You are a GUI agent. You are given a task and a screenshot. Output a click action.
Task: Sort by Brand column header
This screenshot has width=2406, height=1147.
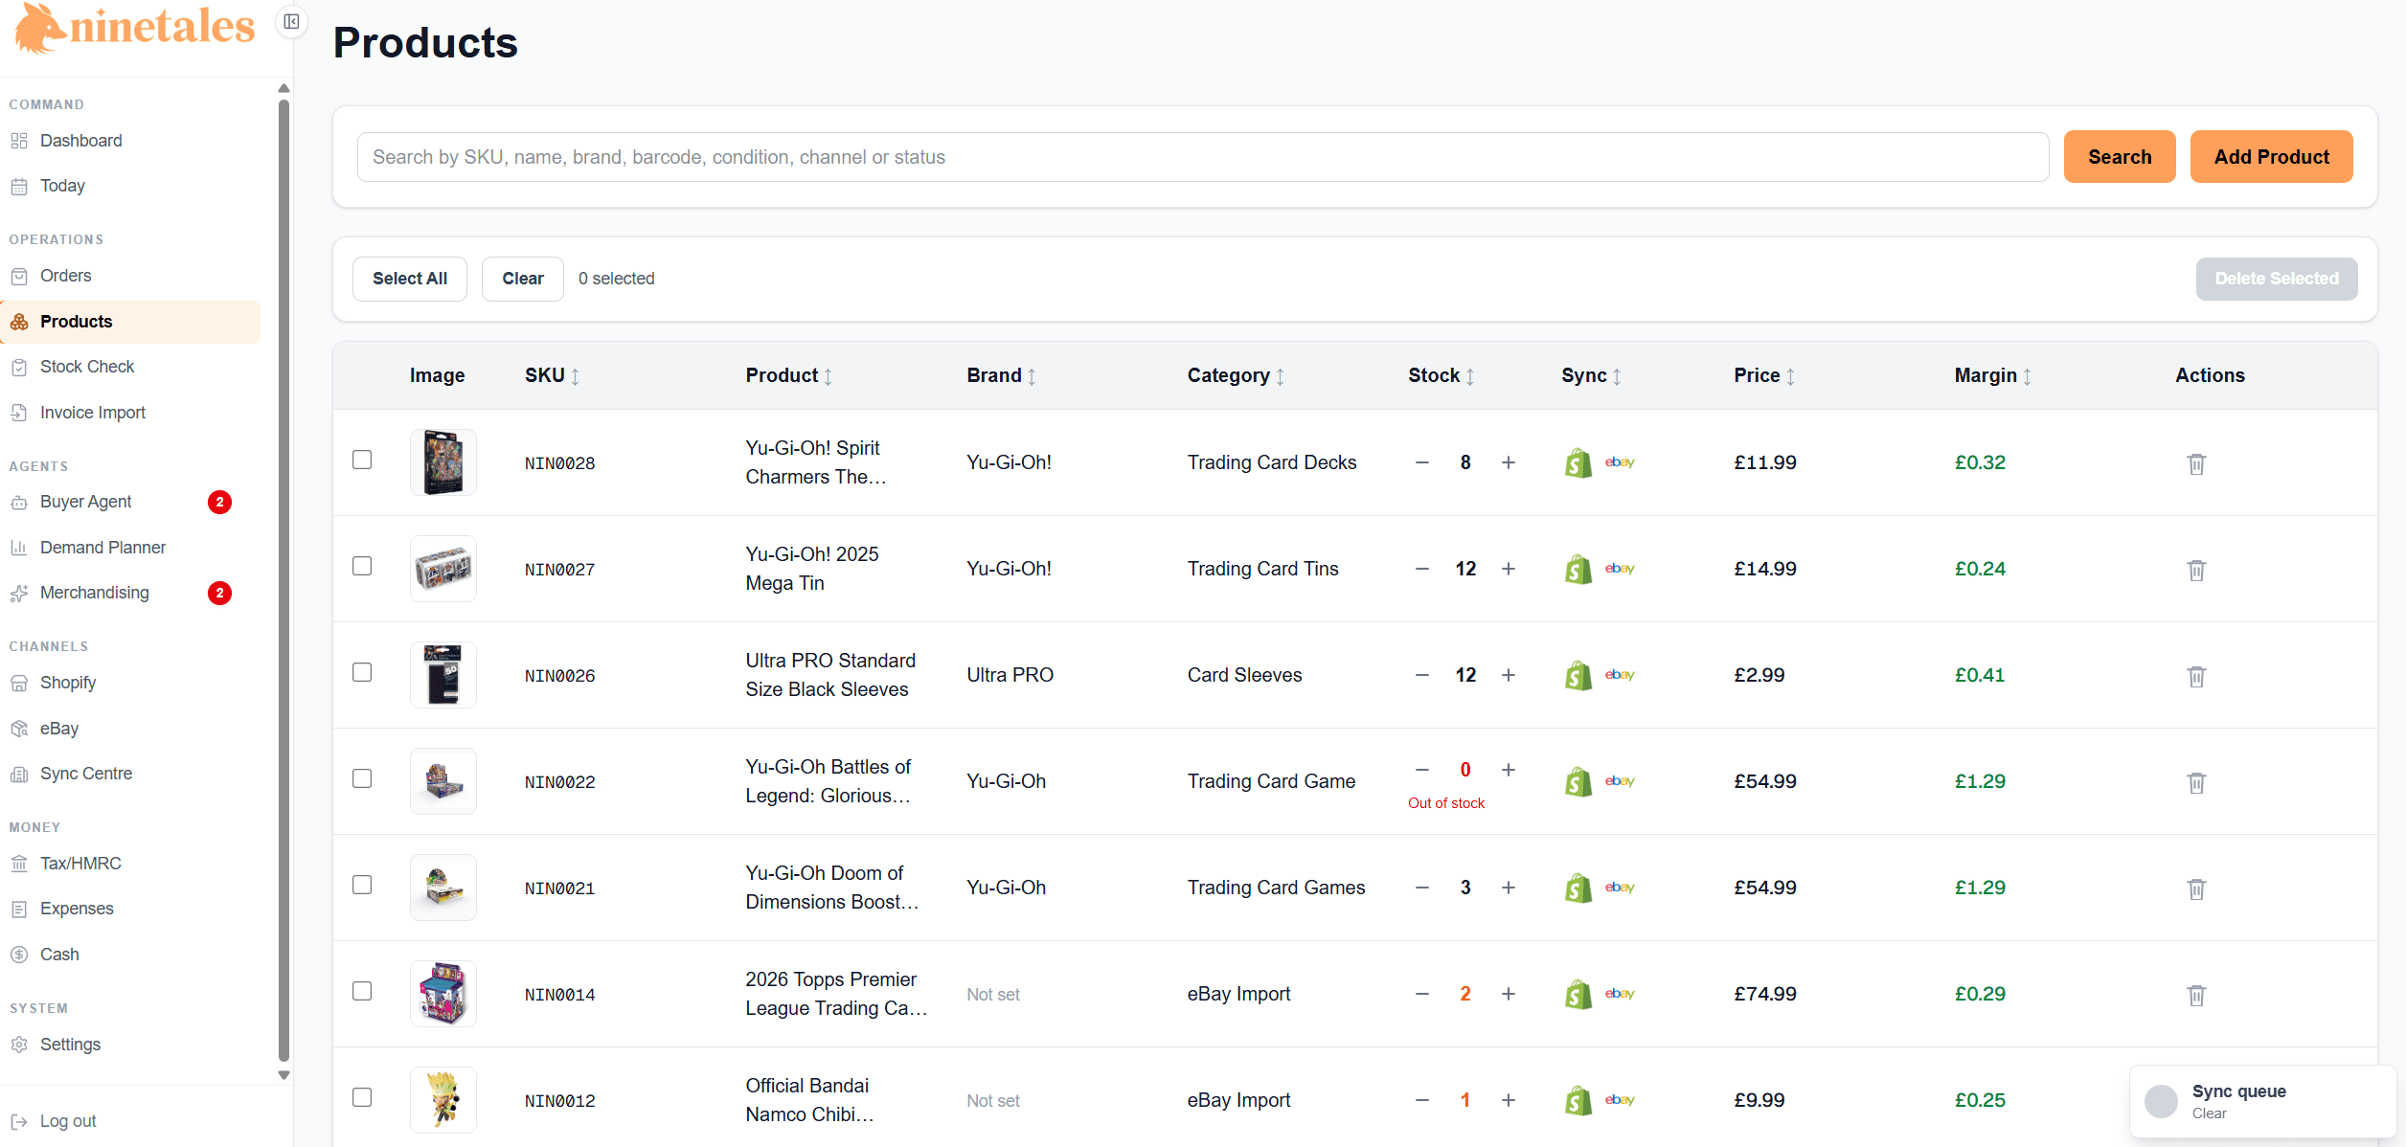(x=1002, y=375)
